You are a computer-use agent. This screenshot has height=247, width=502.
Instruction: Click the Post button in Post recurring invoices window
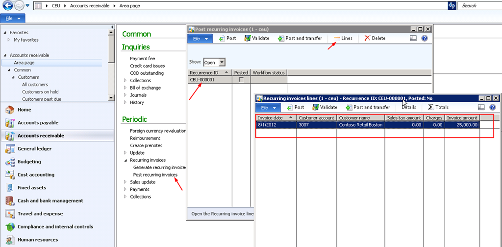(x=227, y=38)
